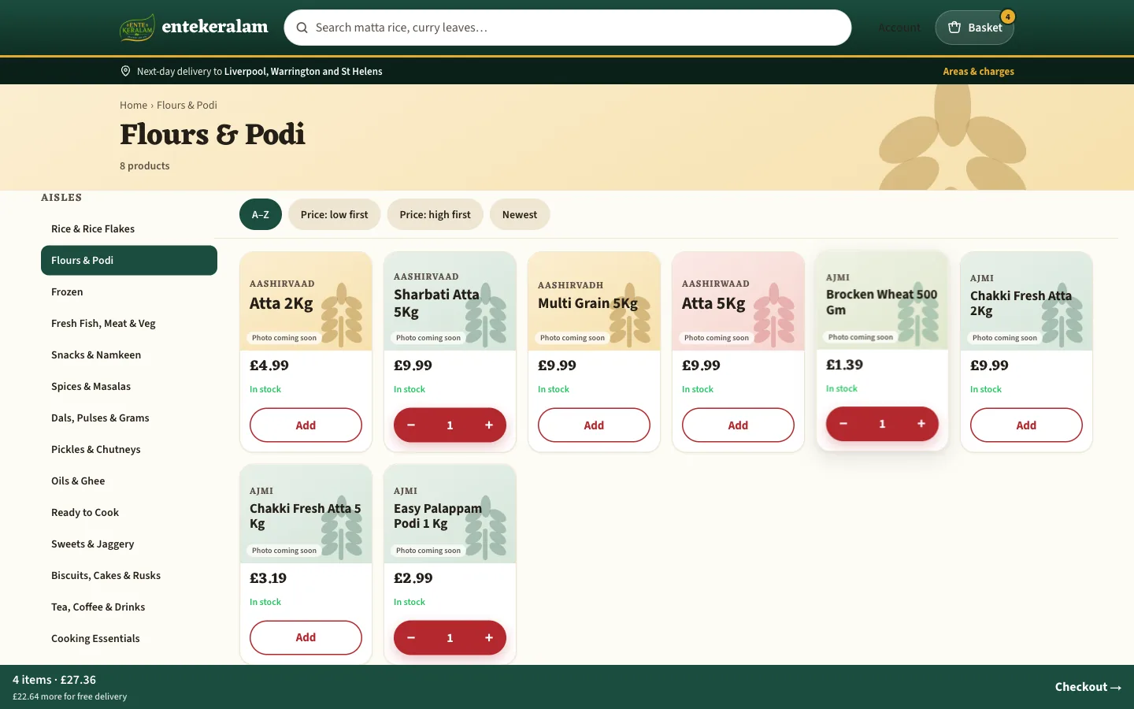Add Chakki Fresh Atta 5 Kg to basket

pyautogui.click(x=306, y=638)
